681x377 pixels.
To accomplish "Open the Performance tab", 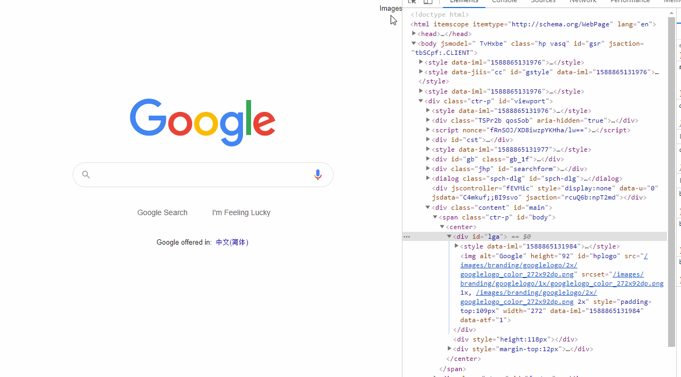I will 630,2.
